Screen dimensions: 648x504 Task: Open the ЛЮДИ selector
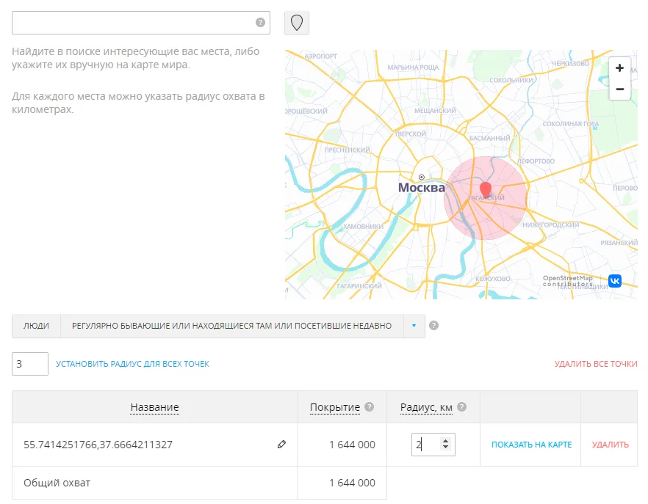tap(36, 326)
